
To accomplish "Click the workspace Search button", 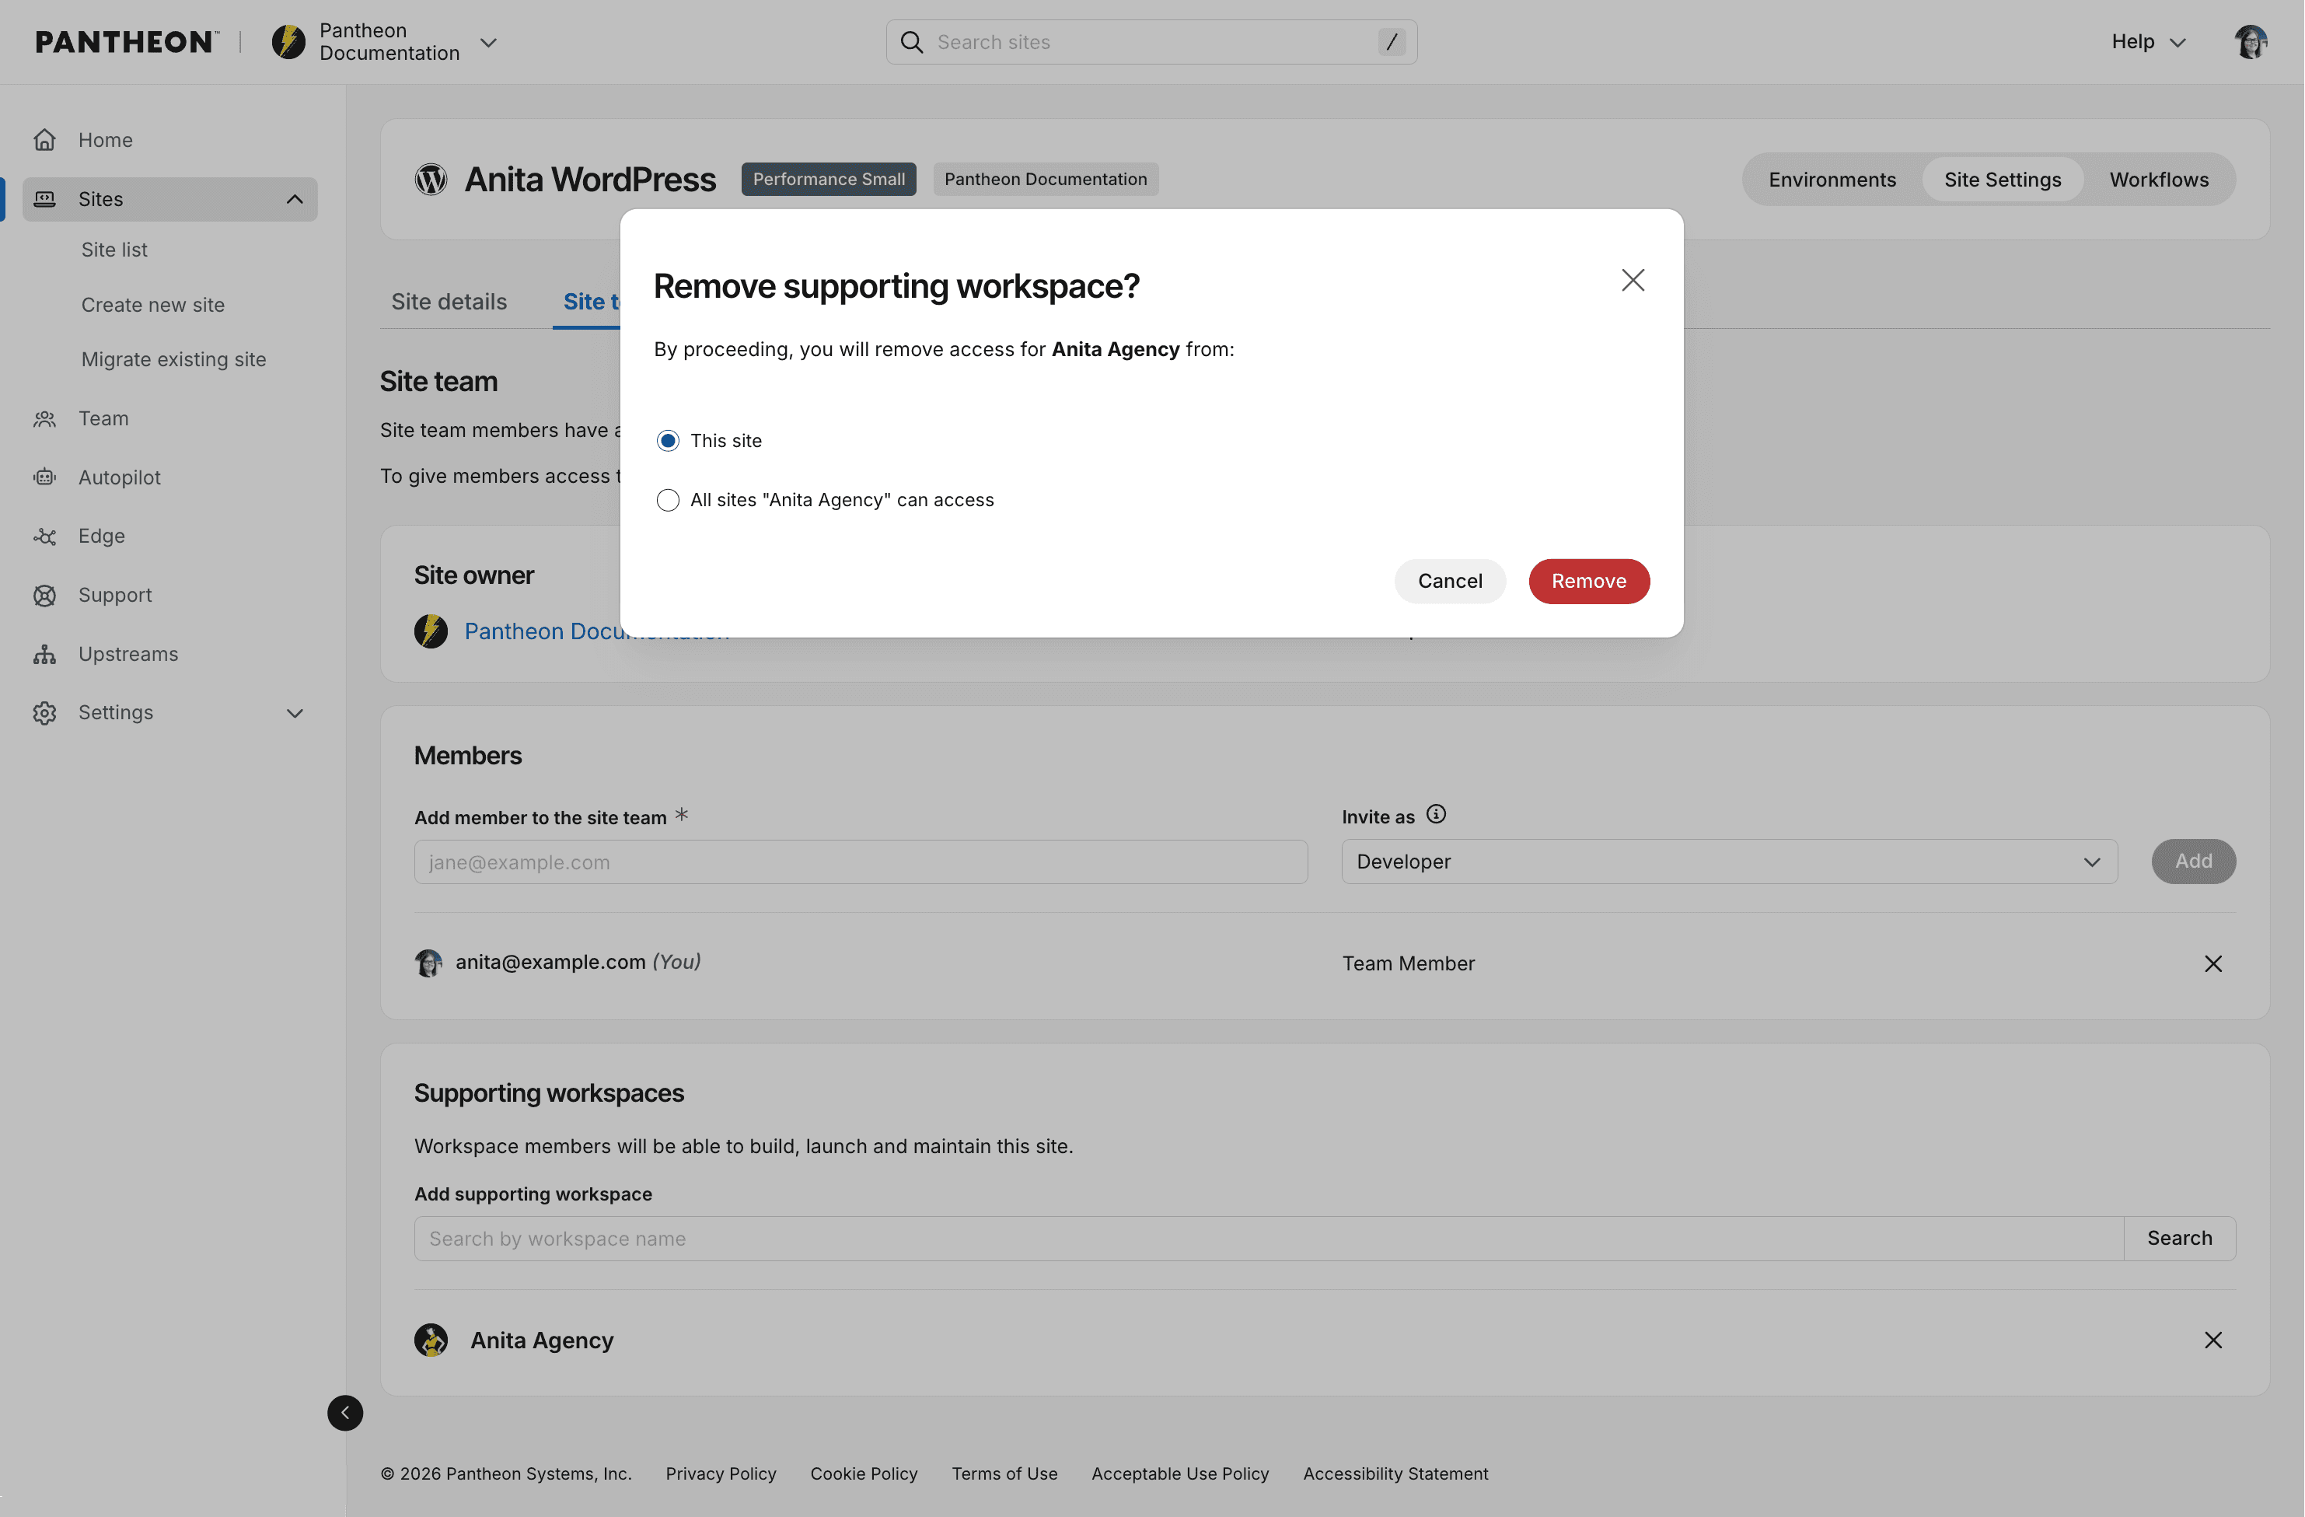I will coord(2179,1238).
